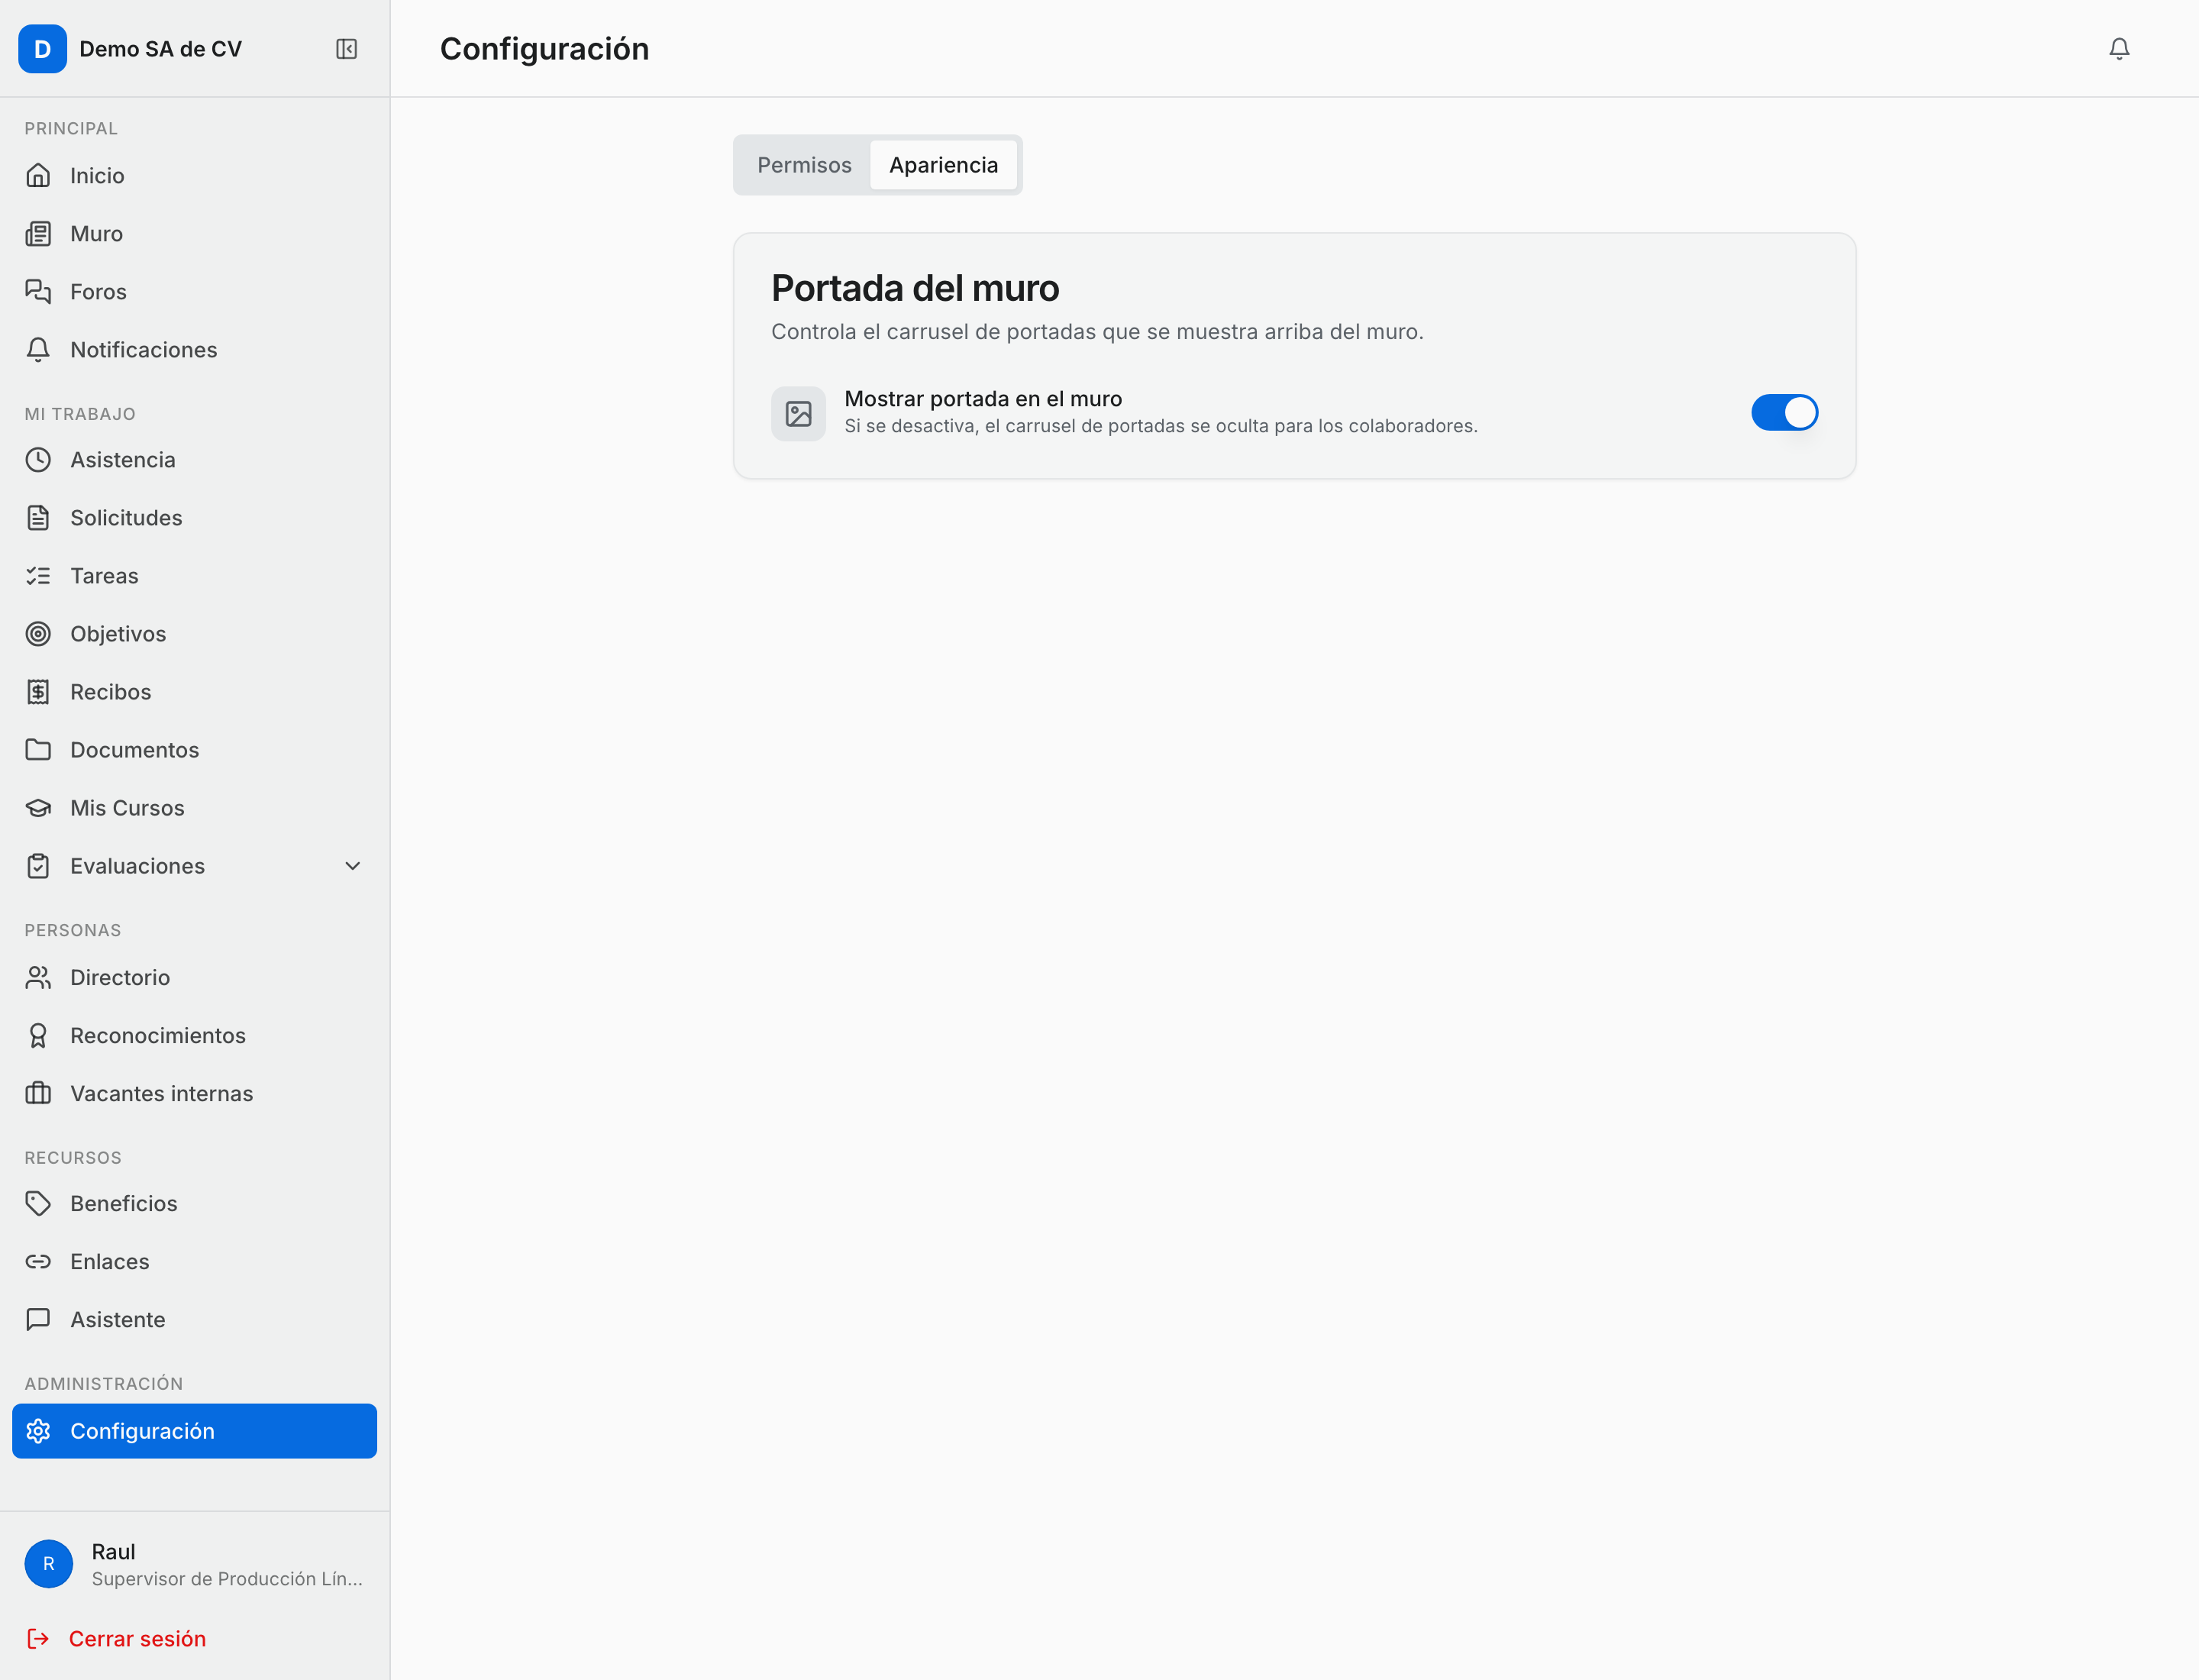Click the Tareas checklist icon
The width and height of the screenshot is (2199, 1680).
pyautogui.click(x=38, y=576)
